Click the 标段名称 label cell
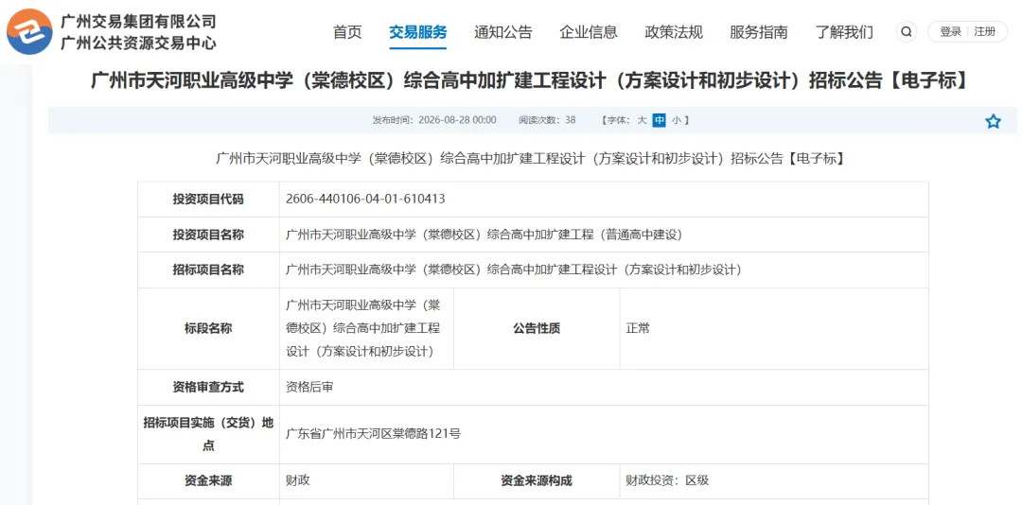 pyautogui.click(x=208, y=328)
